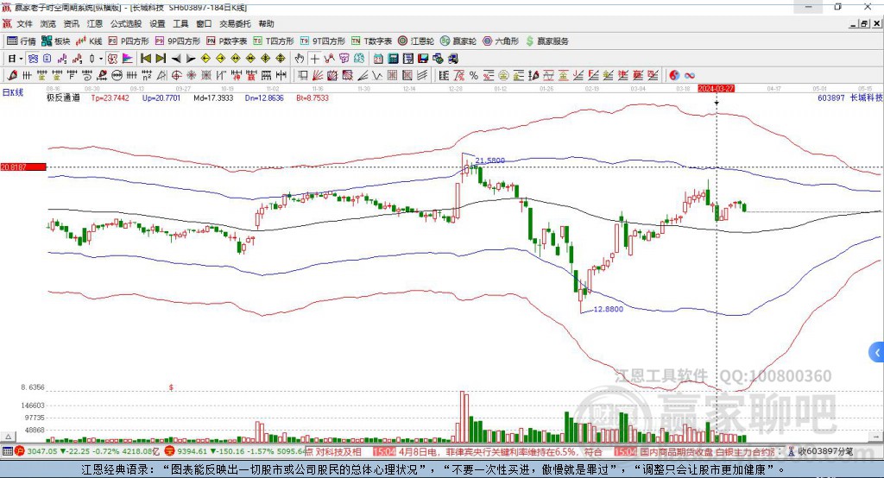Open the 浏览 menu
Image resolution: width=884 pixels, height=478 pixels.
48,23
